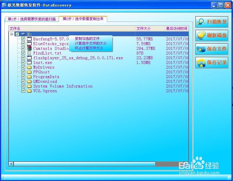Click the VC6.0green folder icon
The image size is (233, 181).
click(x=29, y=91)
